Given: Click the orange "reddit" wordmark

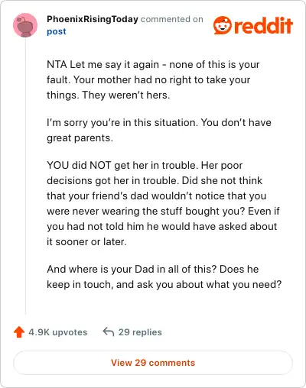Looking at the screenshot, I should pyautogui.click(x=263, y=26).
